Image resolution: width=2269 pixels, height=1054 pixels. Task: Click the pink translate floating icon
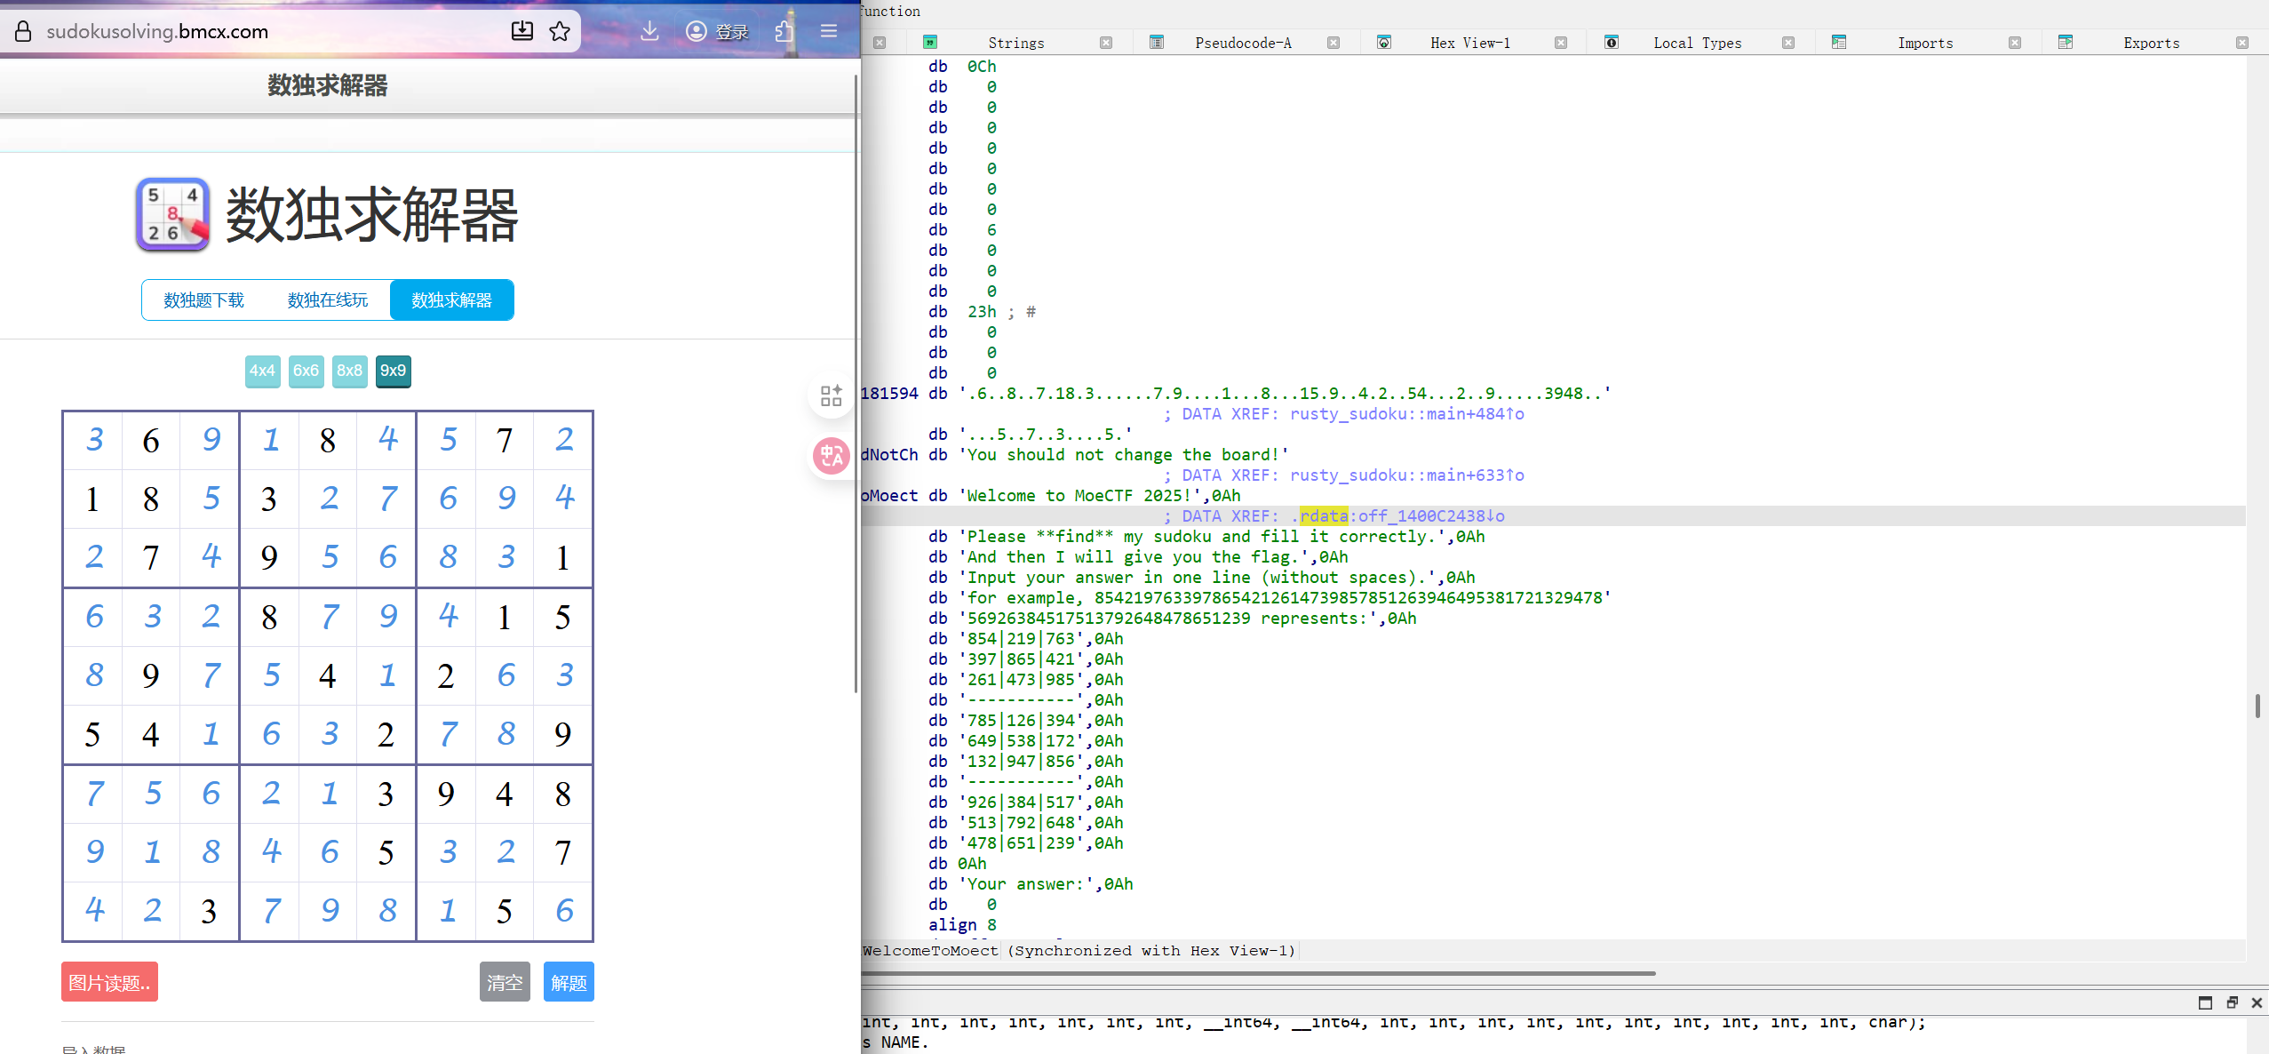pyautogui.click(x=832, y=456)
